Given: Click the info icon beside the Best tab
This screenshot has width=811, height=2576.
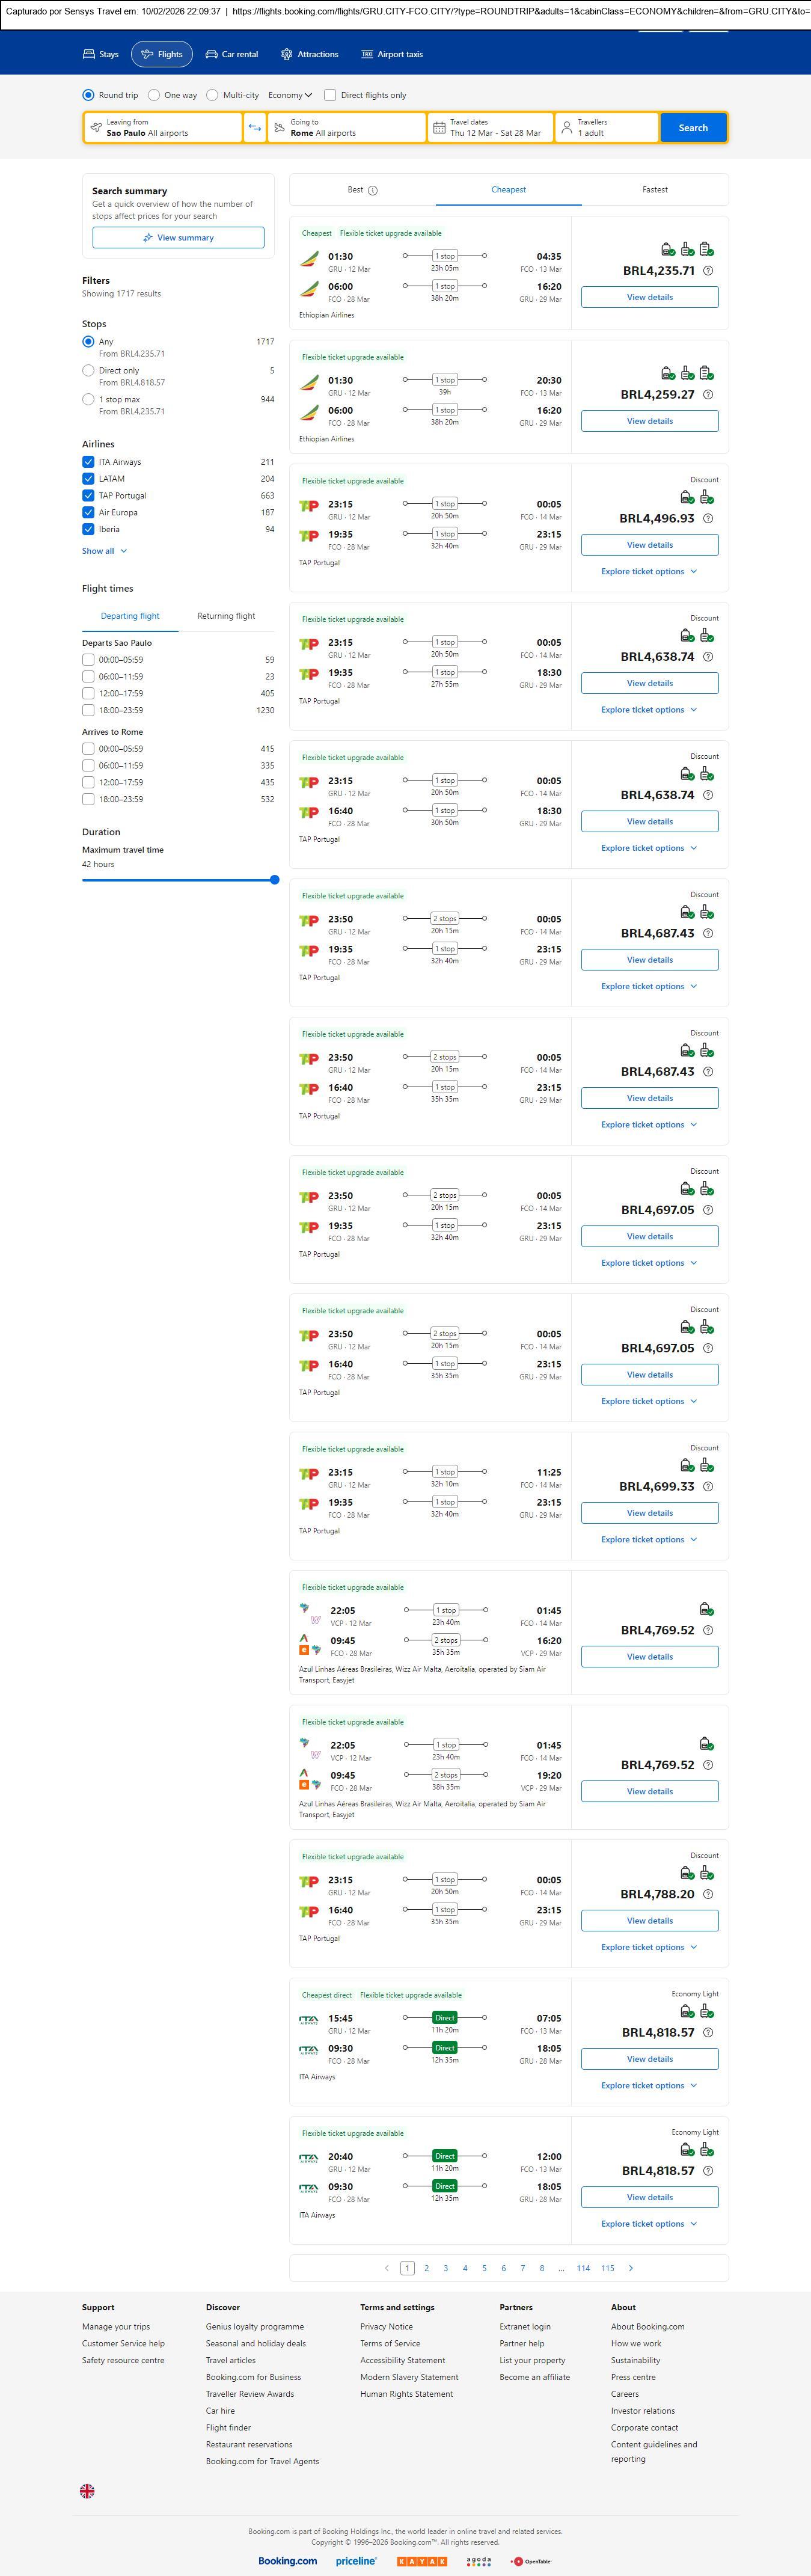Looking at the screenshot, I should (373, 190).
